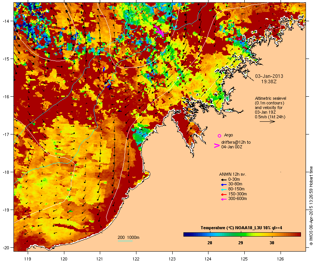Screen dimensions: 316x262
Task: Click the 123 longitude axis label
Action: (x=172, y=259)
